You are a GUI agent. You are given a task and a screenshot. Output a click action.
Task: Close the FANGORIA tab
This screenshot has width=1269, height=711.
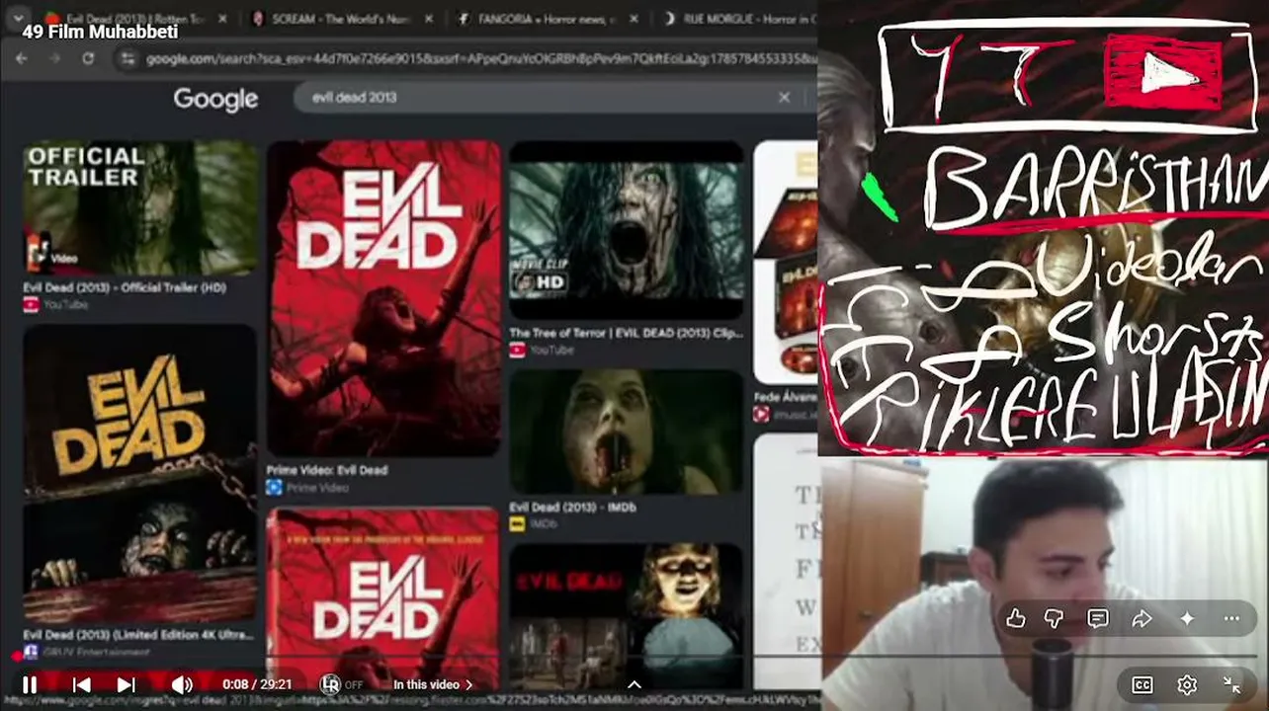tap(635, 19)
